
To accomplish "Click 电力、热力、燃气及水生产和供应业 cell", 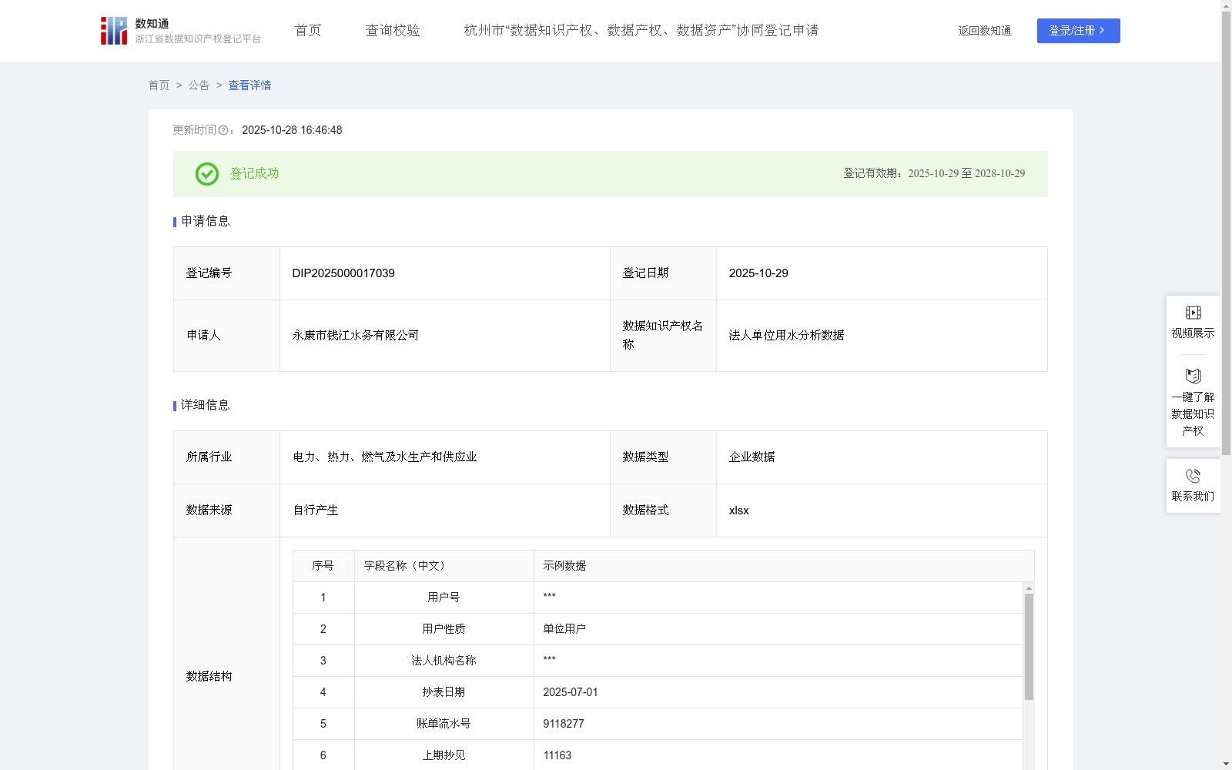I will click(x=445, y=457).
